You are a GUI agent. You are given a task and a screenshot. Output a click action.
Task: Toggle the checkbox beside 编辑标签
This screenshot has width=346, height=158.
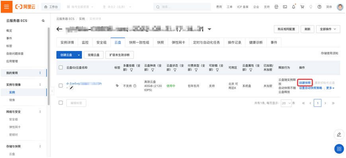pyautogui.click(x=61, y=103)
